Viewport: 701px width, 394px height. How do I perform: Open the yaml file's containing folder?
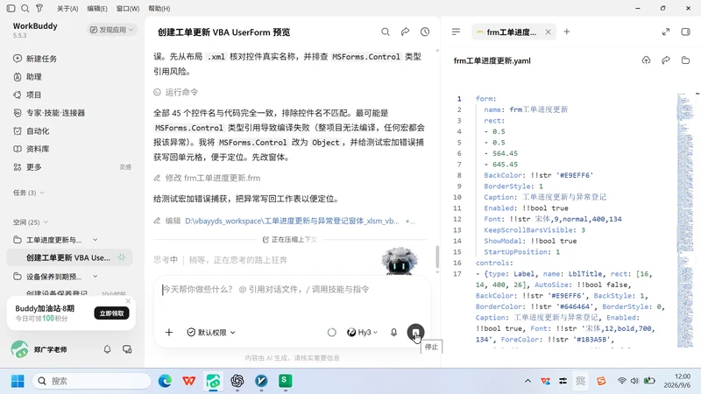pos(685,60)
